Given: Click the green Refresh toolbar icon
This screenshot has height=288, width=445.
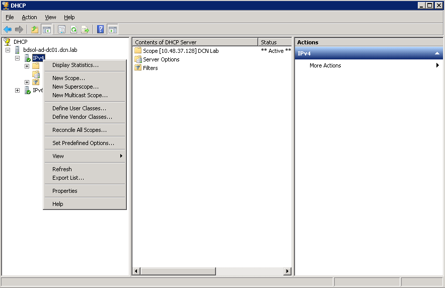Looking at the screenshot, I should (x=73, y=29).
